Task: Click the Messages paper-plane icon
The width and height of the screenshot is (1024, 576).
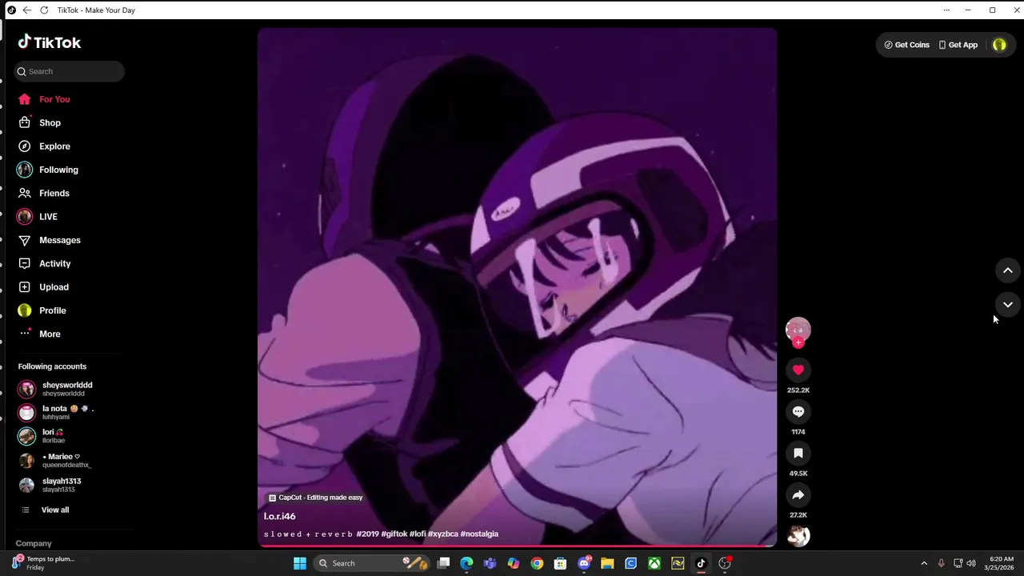Action: (x=25, y=240)
